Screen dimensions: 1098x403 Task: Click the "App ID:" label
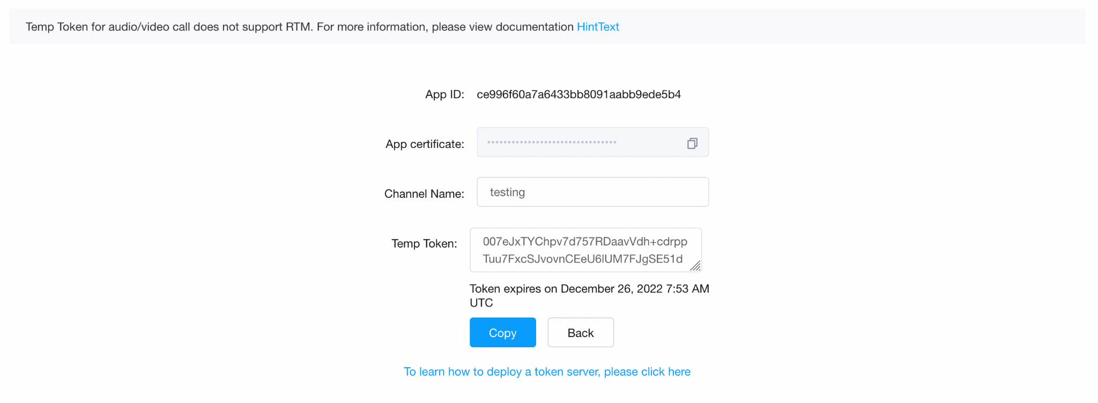pos(444,95)
